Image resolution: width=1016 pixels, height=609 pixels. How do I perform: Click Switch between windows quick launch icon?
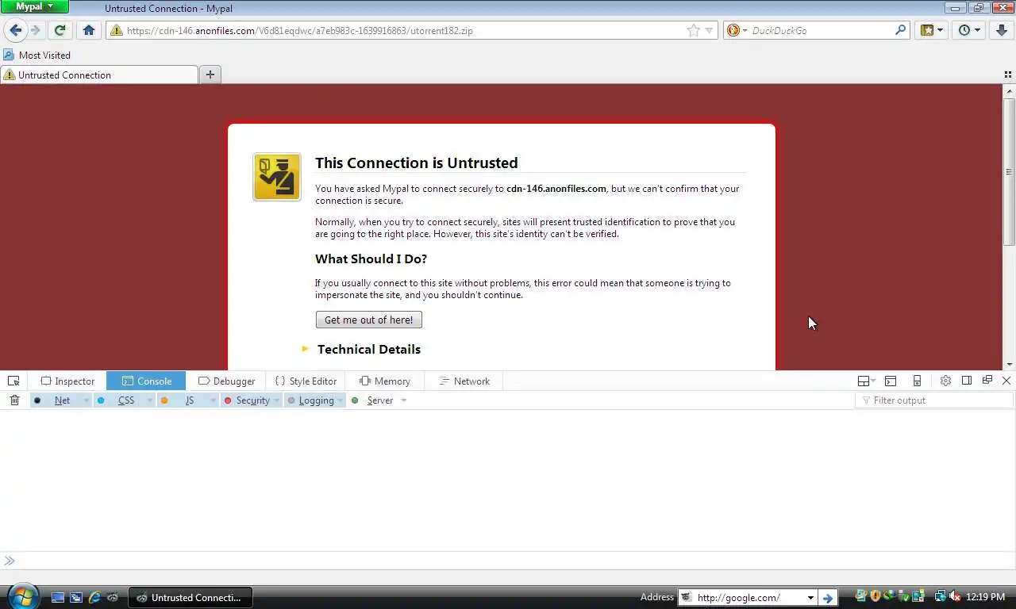pos(76,597)
